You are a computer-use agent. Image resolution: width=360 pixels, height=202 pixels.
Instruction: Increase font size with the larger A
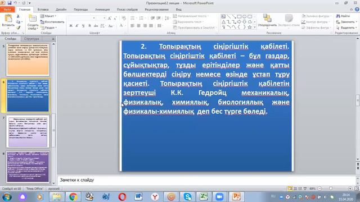[110, 18]
